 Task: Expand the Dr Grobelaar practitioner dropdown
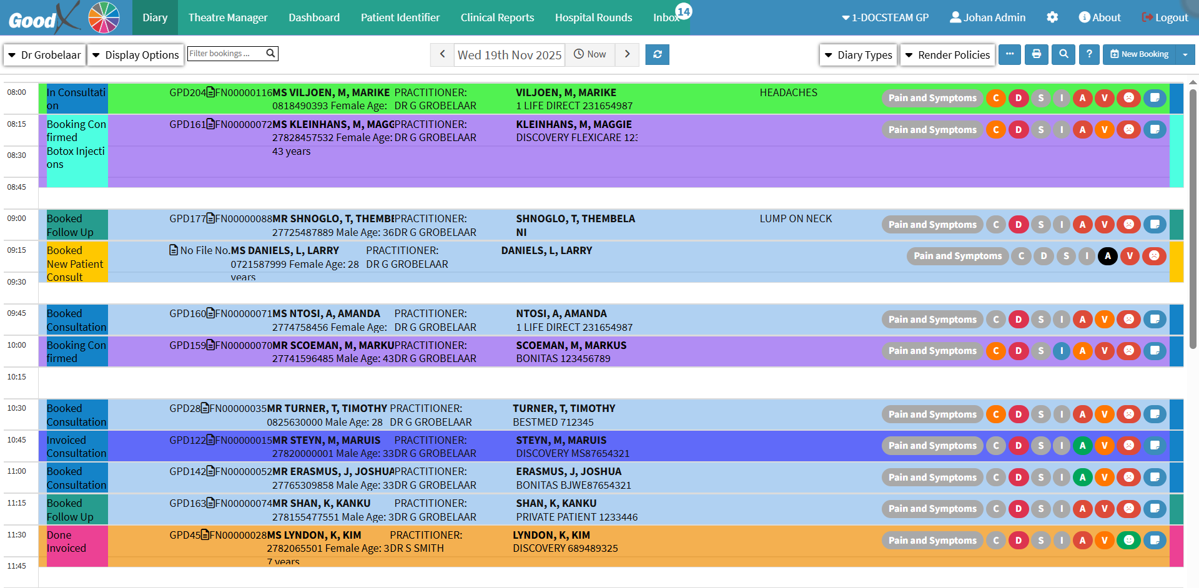44,55
